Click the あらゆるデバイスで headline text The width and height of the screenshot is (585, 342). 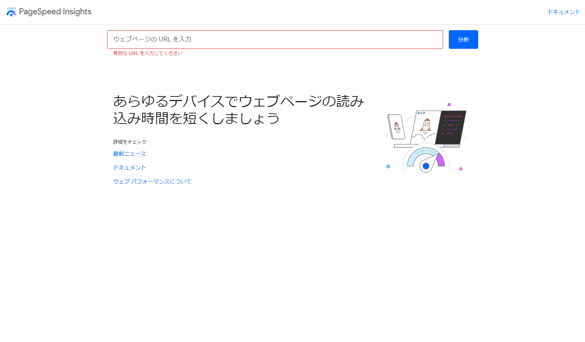pyautogui.click(x=239, y=110)
